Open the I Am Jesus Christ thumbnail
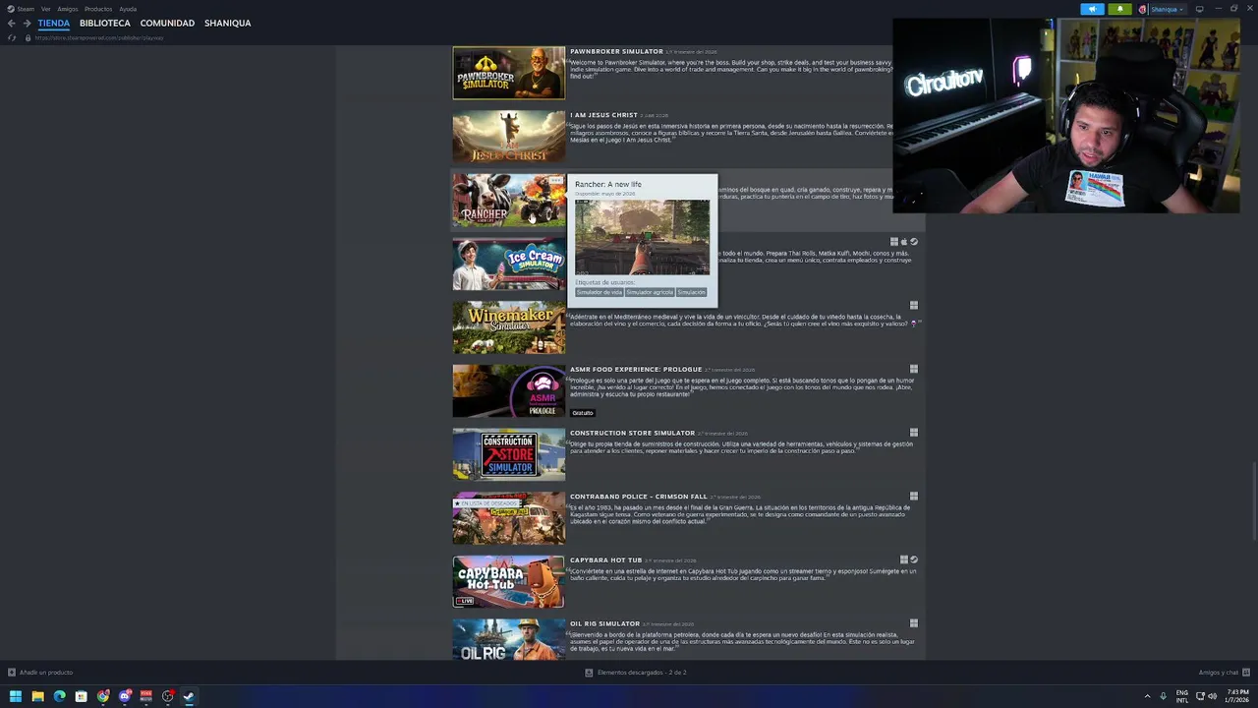The image size is (1258, 708). 509,136
